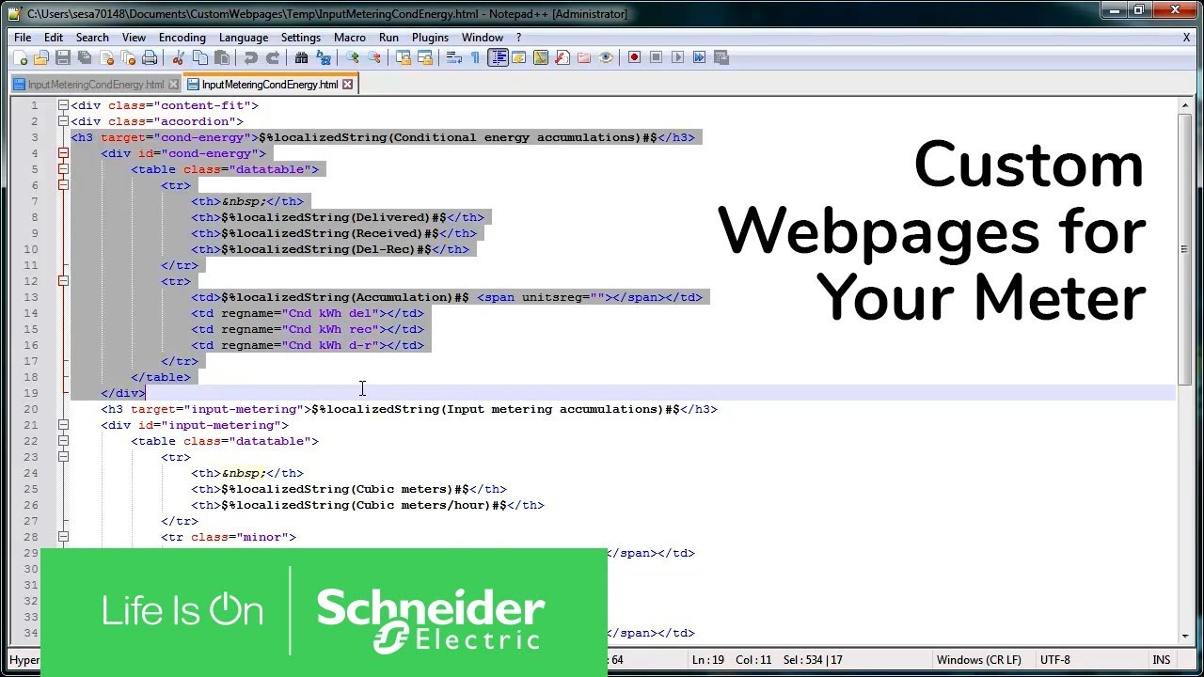Screen dimensions: 1204x677
Task: Click UTF-8 encoding in status bar
Action: pos(1054,660)
